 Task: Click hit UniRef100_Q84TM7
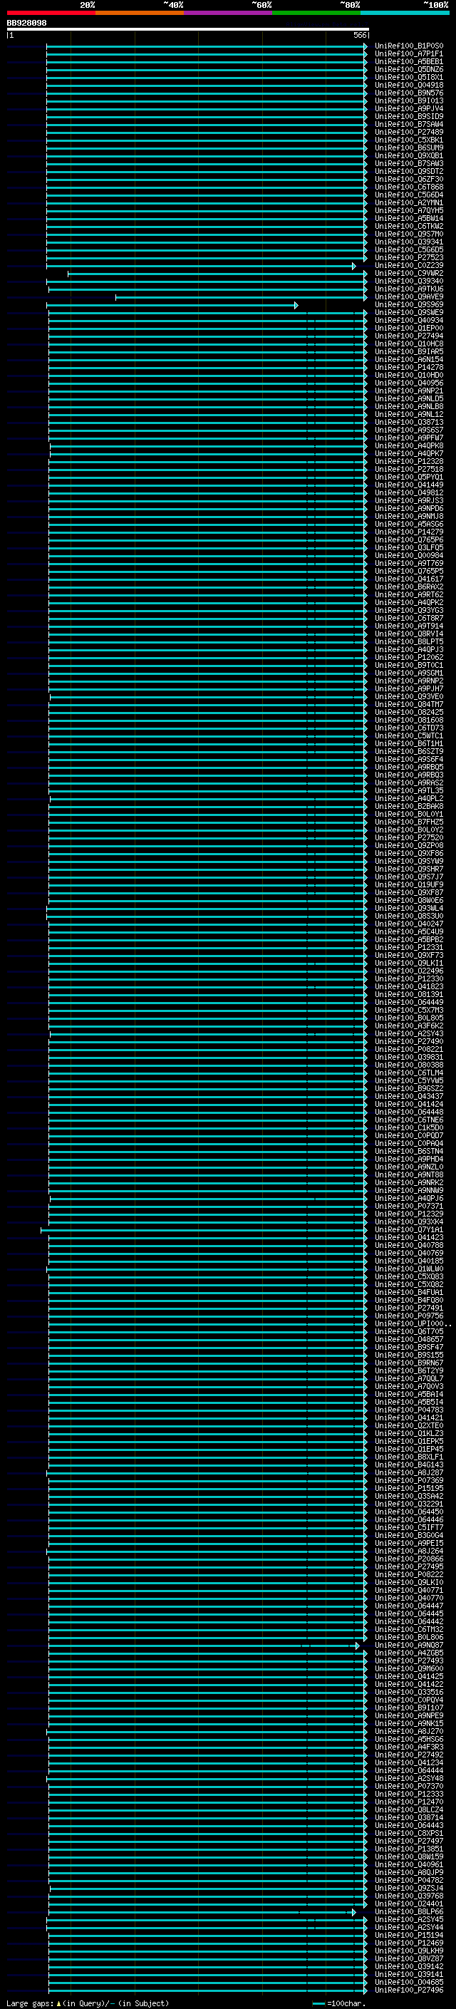point(408,704)
